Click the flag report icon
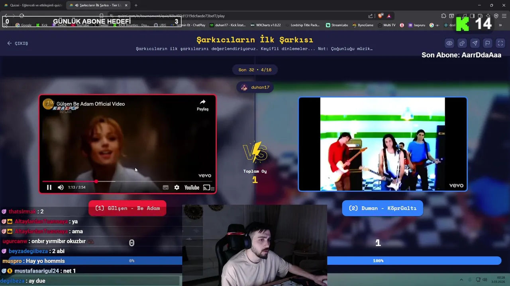This screenshot has height=286, width=510. pos(488,43)
